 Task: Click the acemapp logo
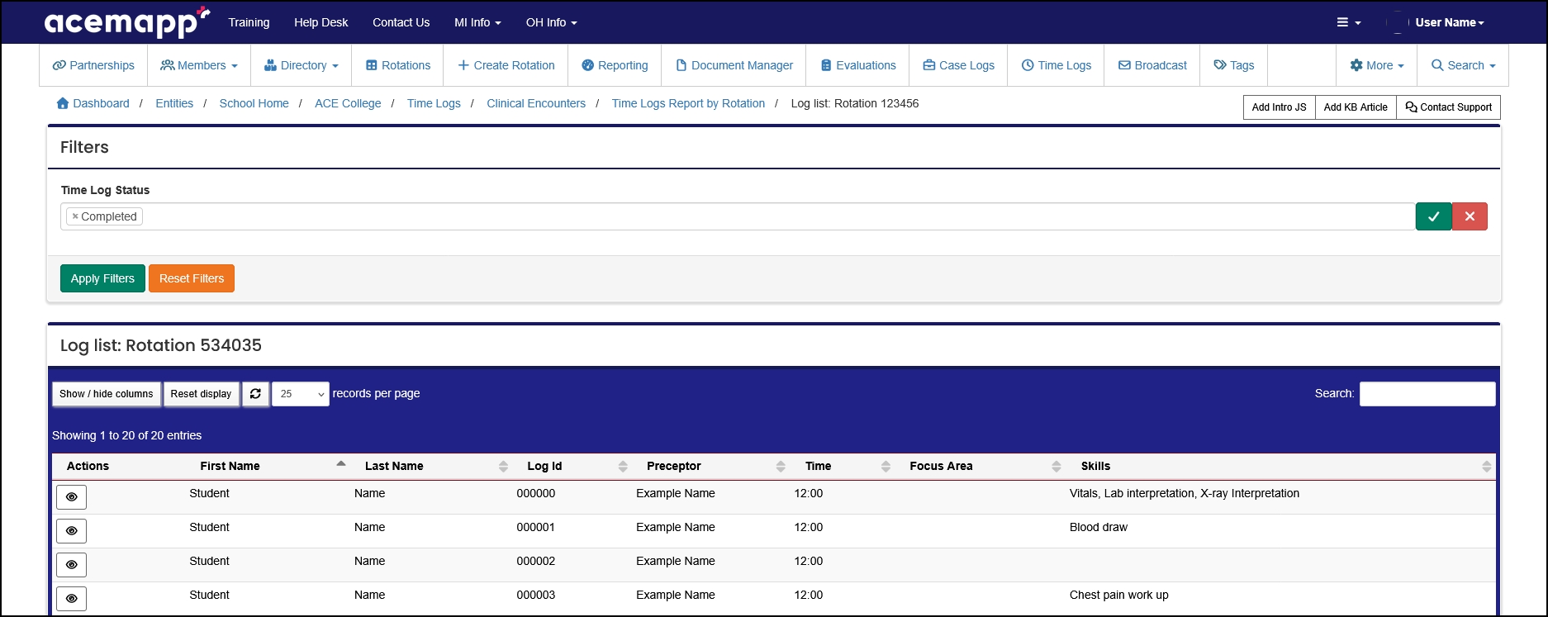point(126,22)
